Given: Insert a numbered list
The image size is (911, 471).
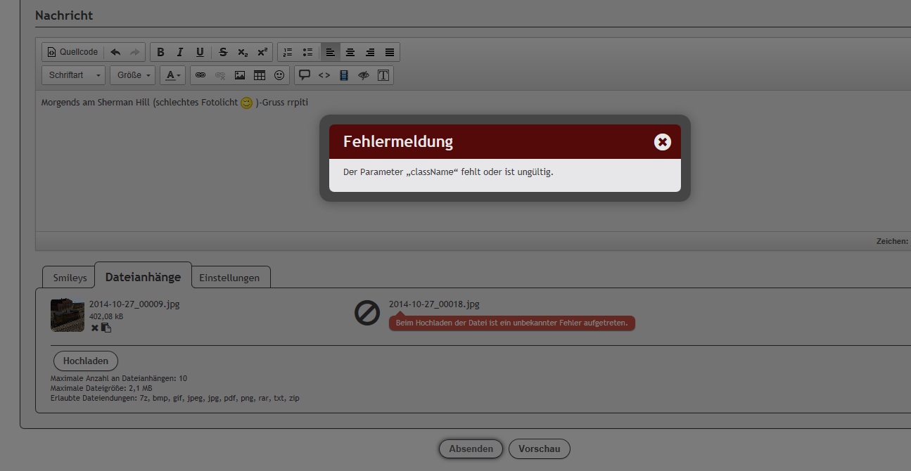Looking at the screenshot, I should (x=288, y=52).
